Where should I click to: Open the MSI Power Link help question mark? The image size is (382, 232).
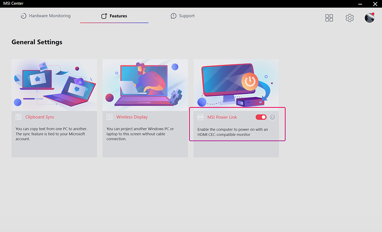tap(272, 117)
